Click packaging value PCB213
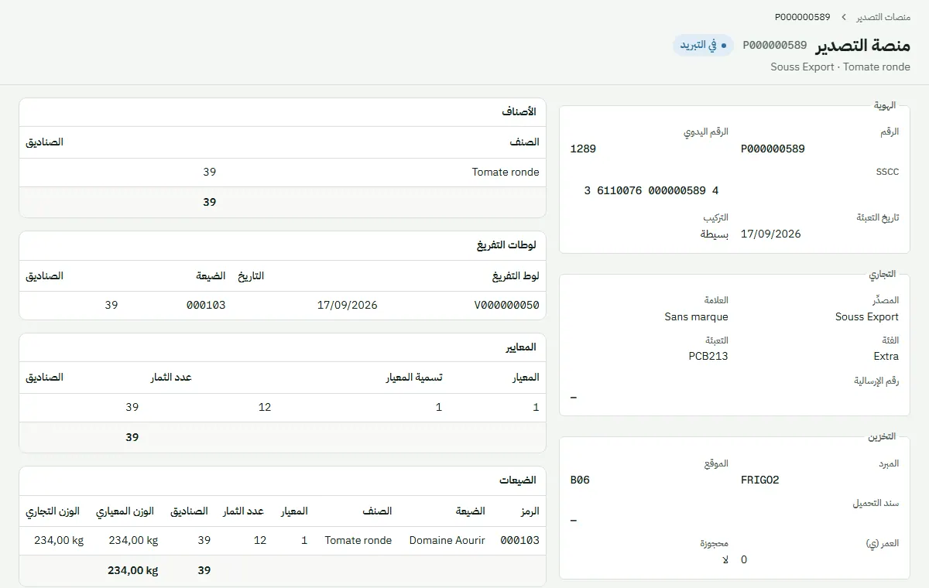The image size is (929, 588). coord(708,357)
